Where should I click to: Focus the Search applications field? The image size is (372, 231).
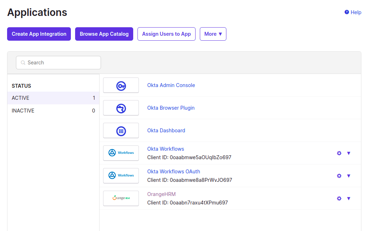pyautogui.click(x=58, y=63)
